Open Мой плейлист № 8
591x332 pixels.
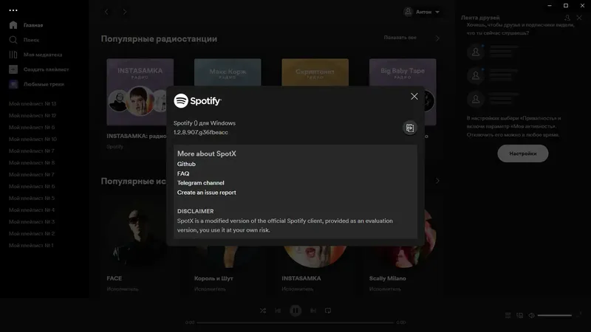(32, 162)
